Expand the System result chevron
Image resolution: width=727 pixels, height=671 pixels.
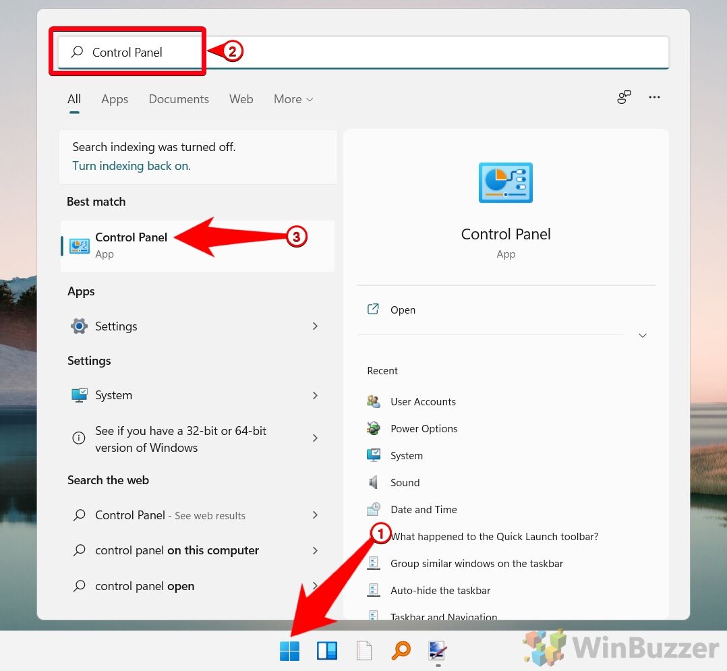[x=316, y=395]
